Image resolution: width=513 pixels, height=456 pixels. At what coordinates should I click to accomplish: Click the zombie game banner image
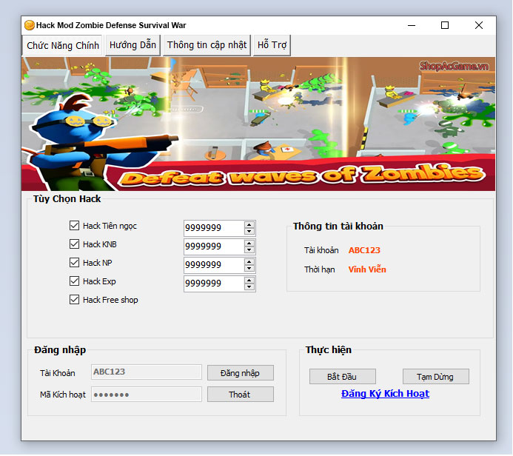pos(258,124)
